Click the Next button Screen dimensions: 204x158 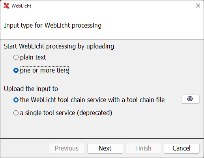(105, 148)
